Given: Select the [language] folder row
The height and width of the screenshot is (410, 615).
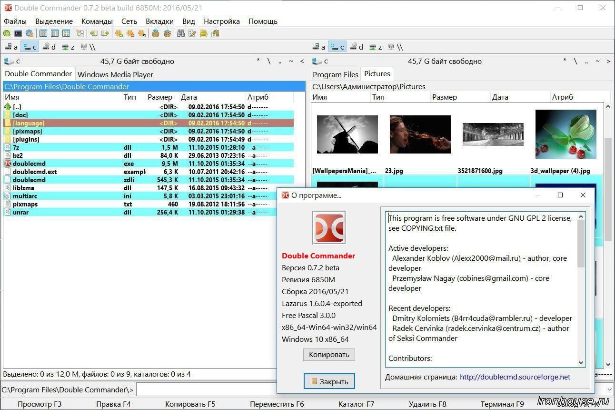Looking at the screenshot, I should point(149,123).
